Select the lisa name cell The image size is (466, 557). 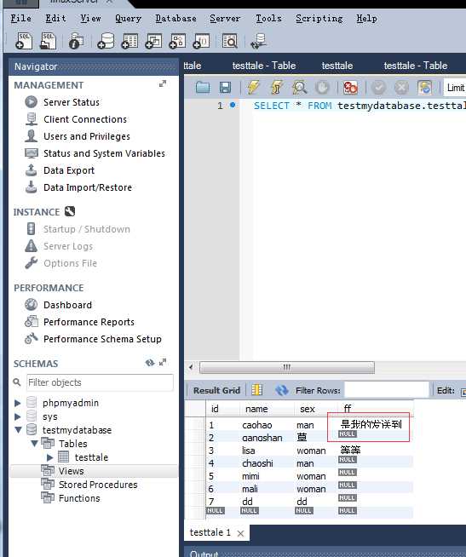point(249,451)
